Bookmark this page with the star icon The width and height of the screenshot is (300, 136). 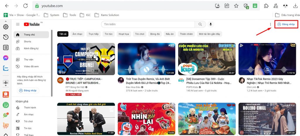[236, 6]
